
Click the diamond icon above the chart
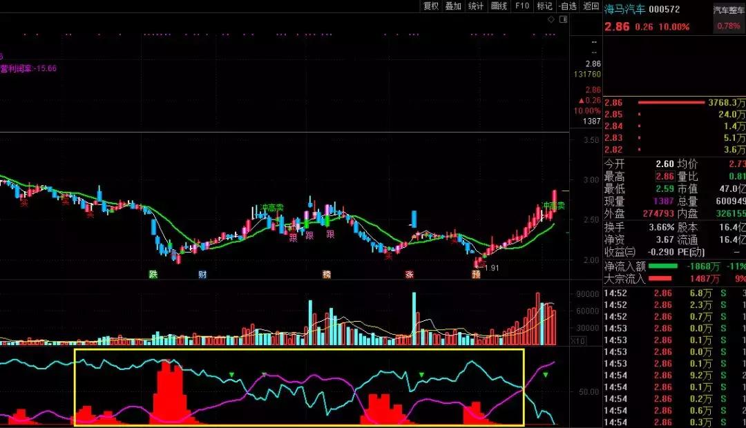point(551,19)
